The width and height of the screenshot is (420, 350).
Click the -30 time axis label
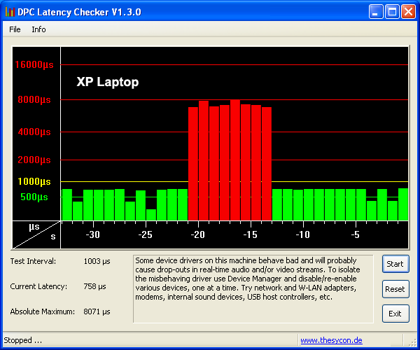point(92,234)
